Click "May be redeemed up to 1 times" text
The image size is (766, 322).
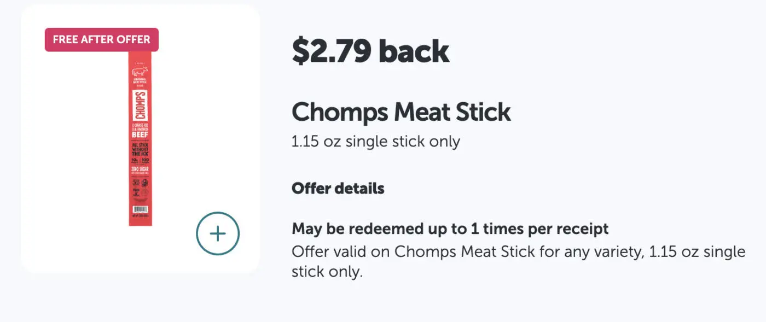[x=450, y=229]
